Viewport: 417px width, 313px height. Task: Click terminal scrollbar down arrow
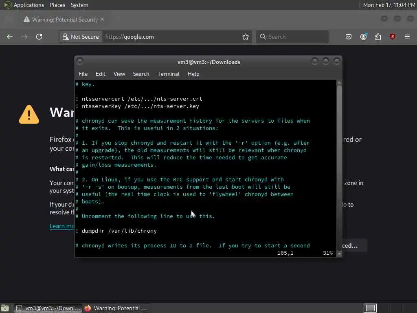[339, 253]
